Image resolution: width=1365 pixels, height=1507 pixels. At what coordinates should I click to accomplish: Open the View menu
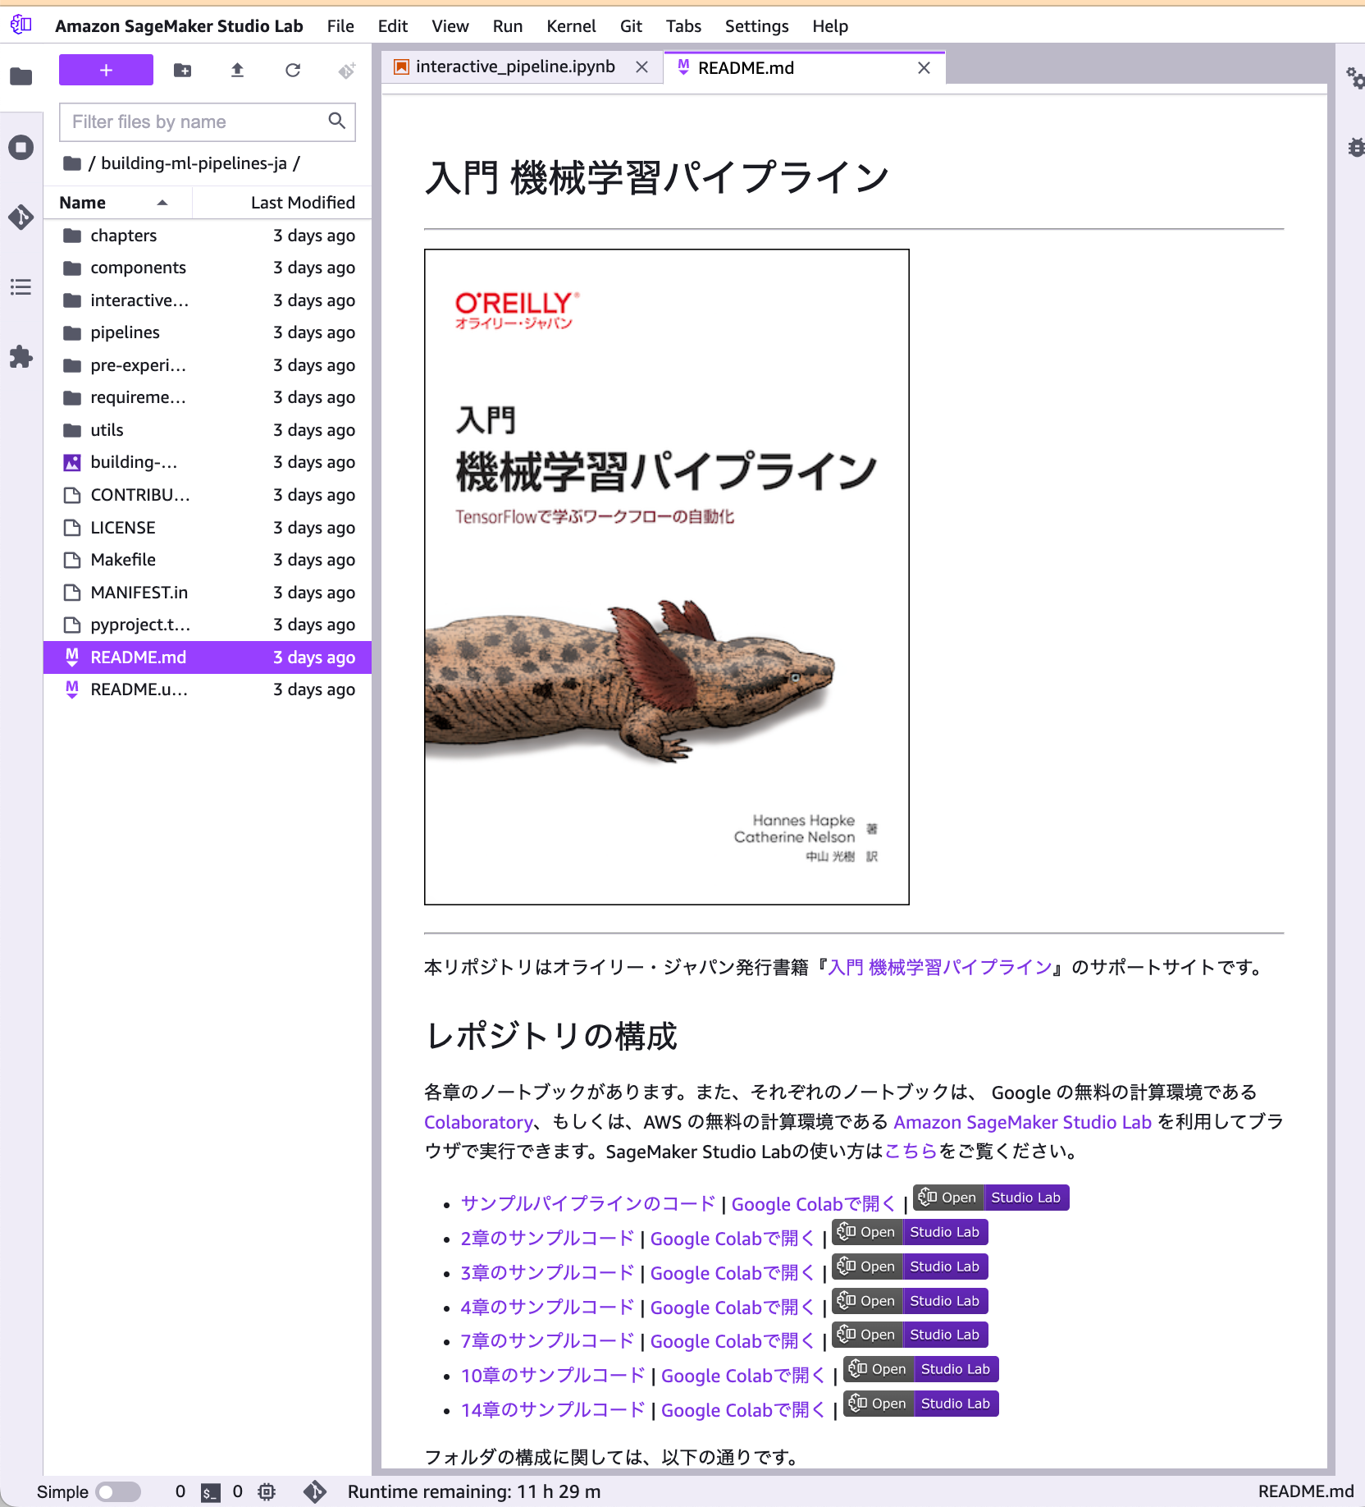(x=450, y=26)
